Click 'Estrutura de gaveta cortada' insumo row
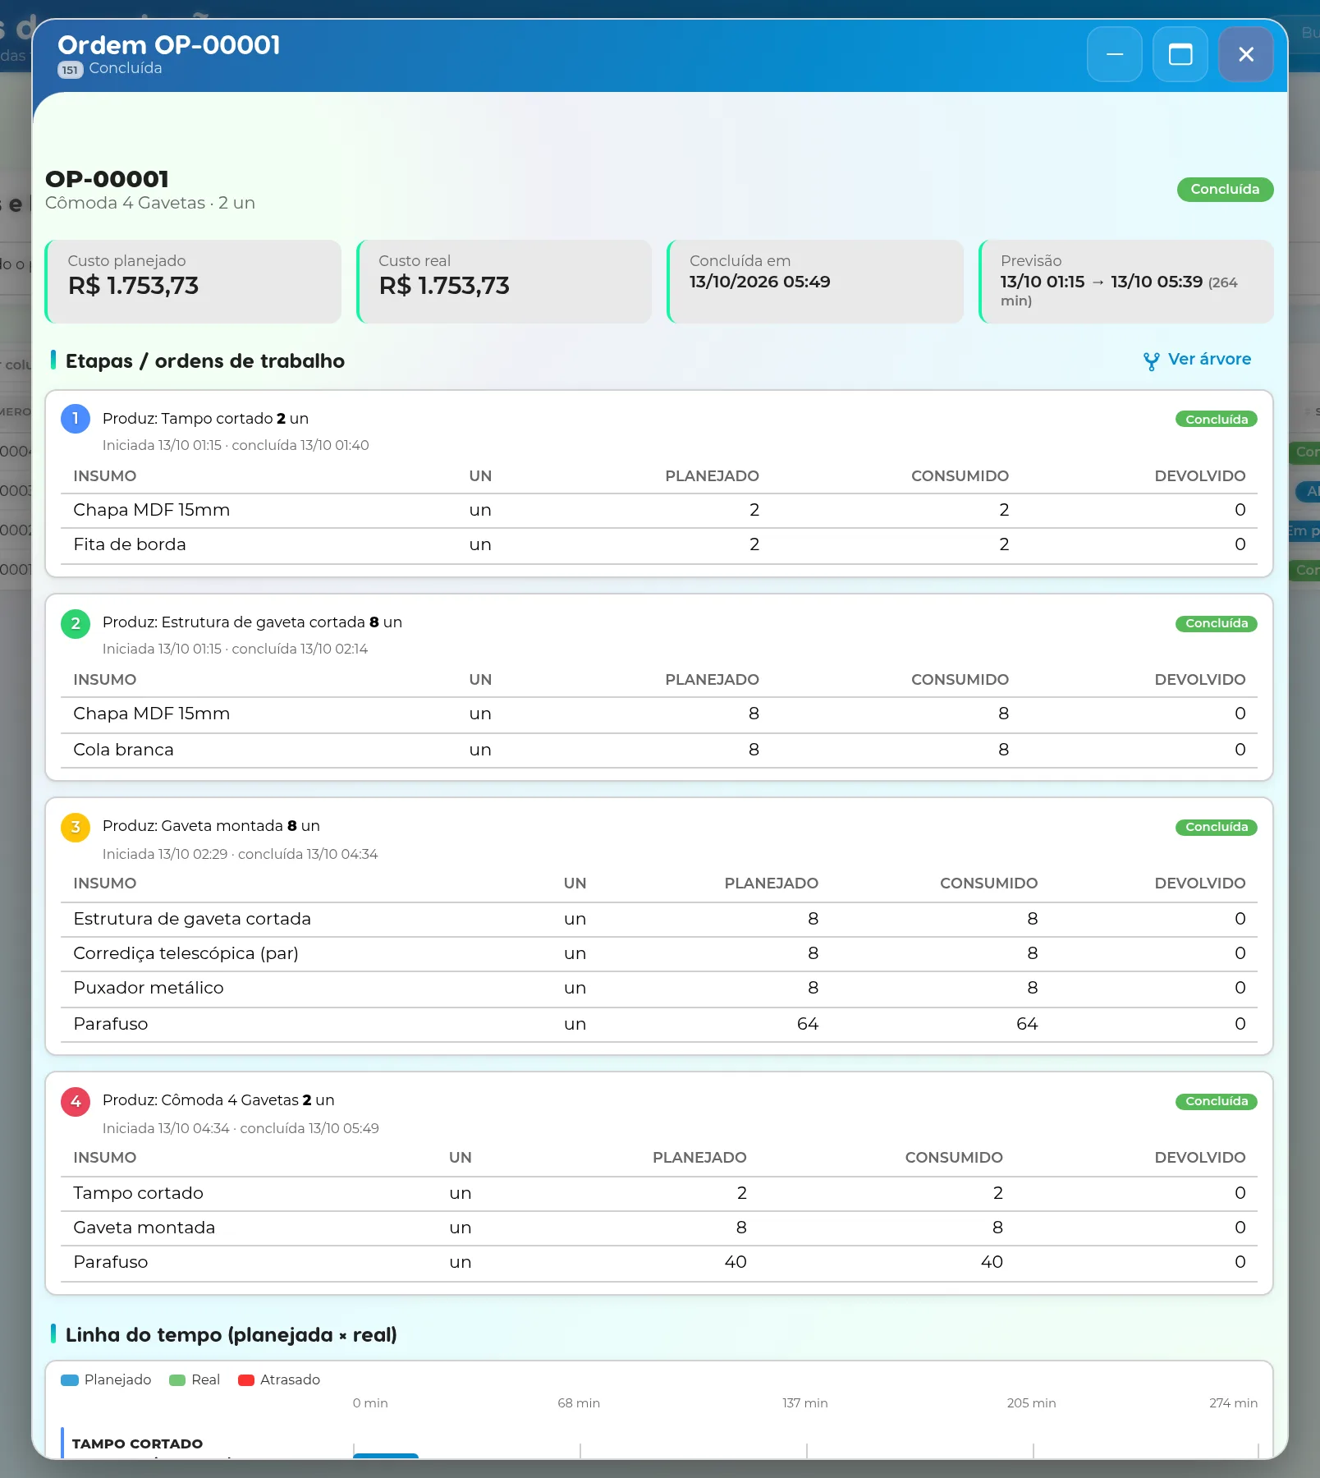1320x1478 pixels. (x=659, y=920)
